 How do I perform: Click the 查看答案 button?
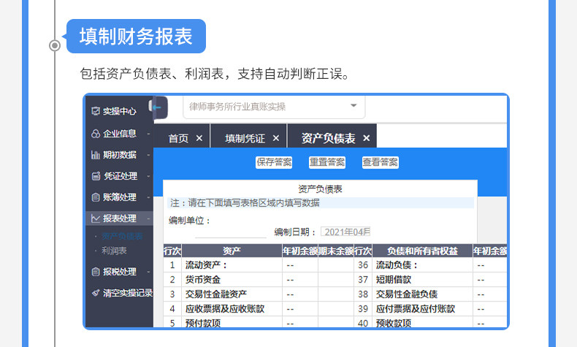(381, 162)
